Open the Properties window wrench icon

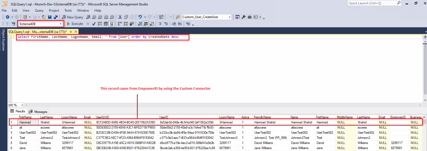coord(244,17)
